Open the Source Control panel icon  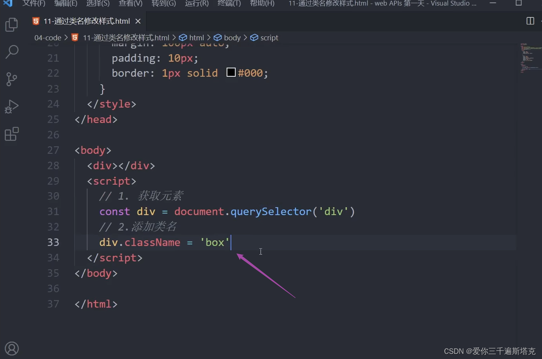click(x=11, y=79)
